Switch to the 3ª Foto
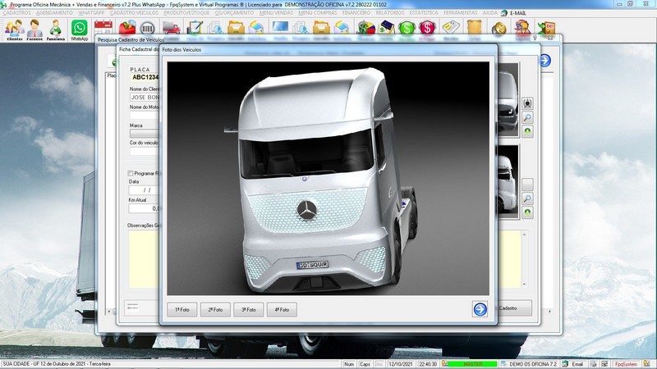657x369 pixels. [248, 310]
